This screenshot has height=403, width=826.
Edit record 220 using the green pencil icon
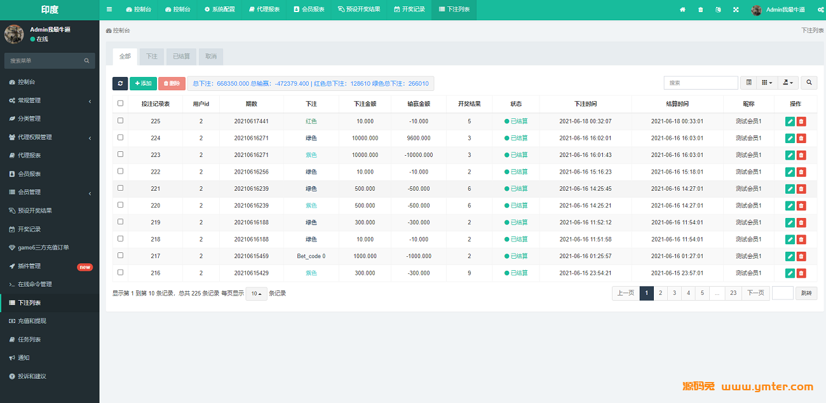click(790, 205)
